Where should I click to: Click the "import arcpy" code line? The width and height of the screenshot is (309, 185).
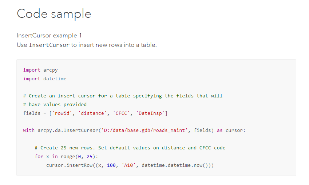pyautogui.click(x=40, y=70)
